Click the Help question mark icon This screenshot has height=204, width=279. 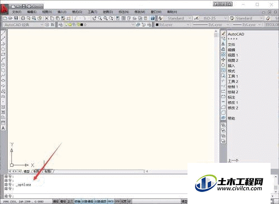[x=153, y=18]
